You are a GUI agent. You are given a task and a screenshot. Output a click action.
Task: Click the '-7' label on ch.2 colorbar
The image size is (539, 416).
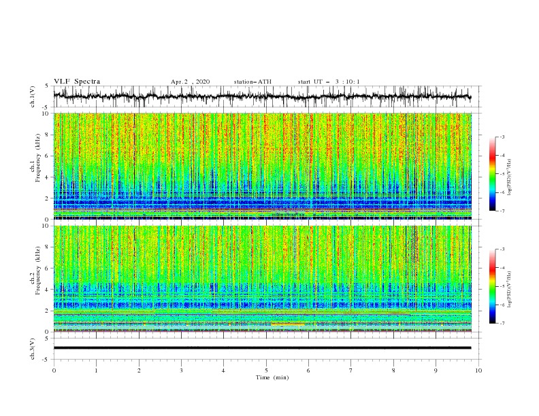pyautogui.click(x=502, y=324)
